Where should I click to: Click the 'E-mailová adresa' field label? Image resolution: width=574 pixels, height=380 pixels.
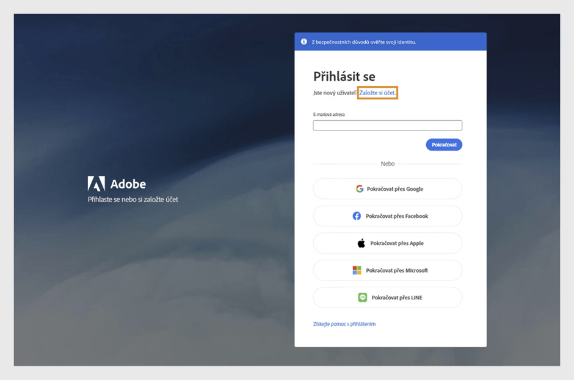pyautogui.click(x=329, y=115)
